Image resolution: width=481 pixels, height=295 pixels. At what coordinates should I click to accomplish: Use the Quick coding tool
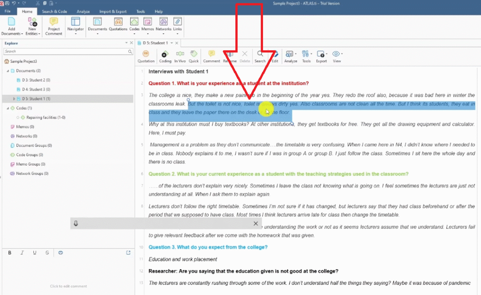(194, 56)
